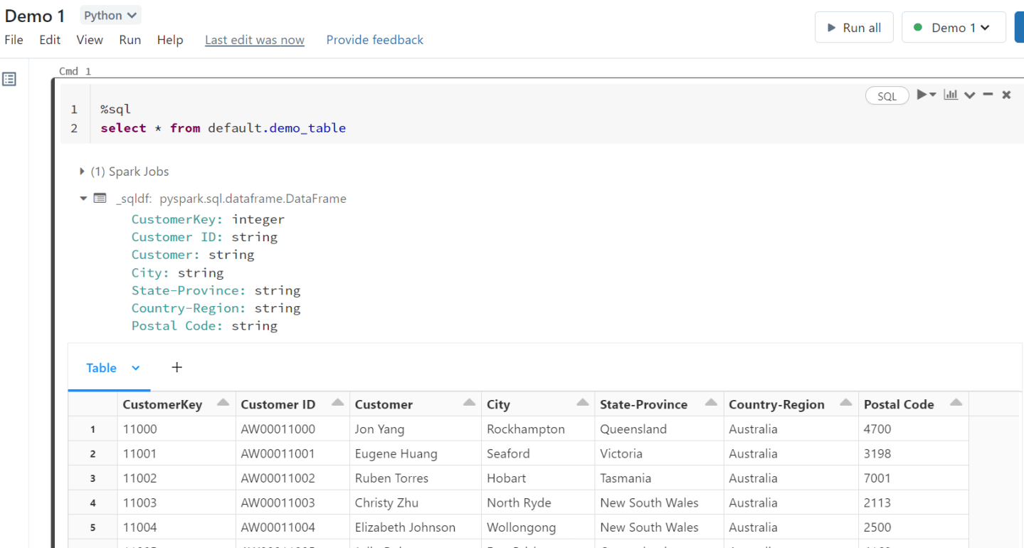1024x548 pixels.
Task: Click the SQL language badge on the cell
Action: (x=887, y=95)
